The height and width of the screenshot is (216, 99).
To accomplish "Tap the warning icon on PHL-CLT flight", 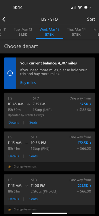I will [x=9, y=210].
